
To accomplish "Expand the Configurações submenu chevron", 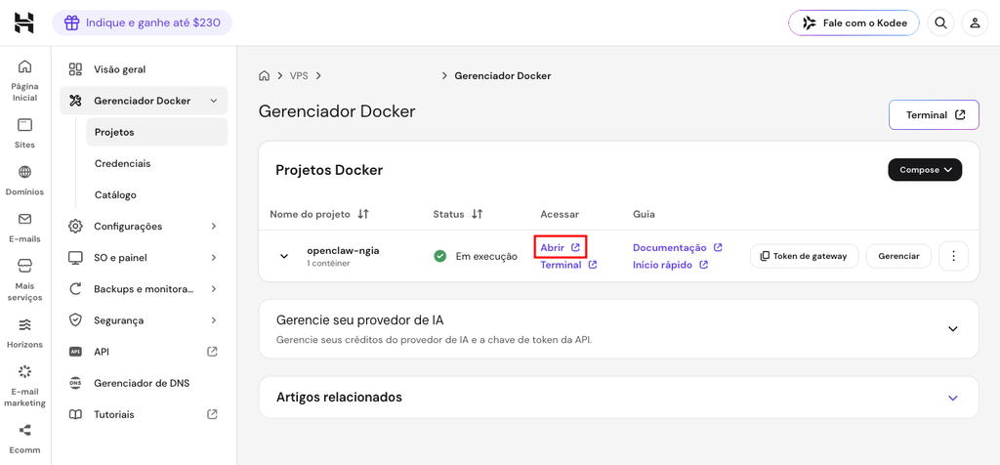I will pos(214,227).
